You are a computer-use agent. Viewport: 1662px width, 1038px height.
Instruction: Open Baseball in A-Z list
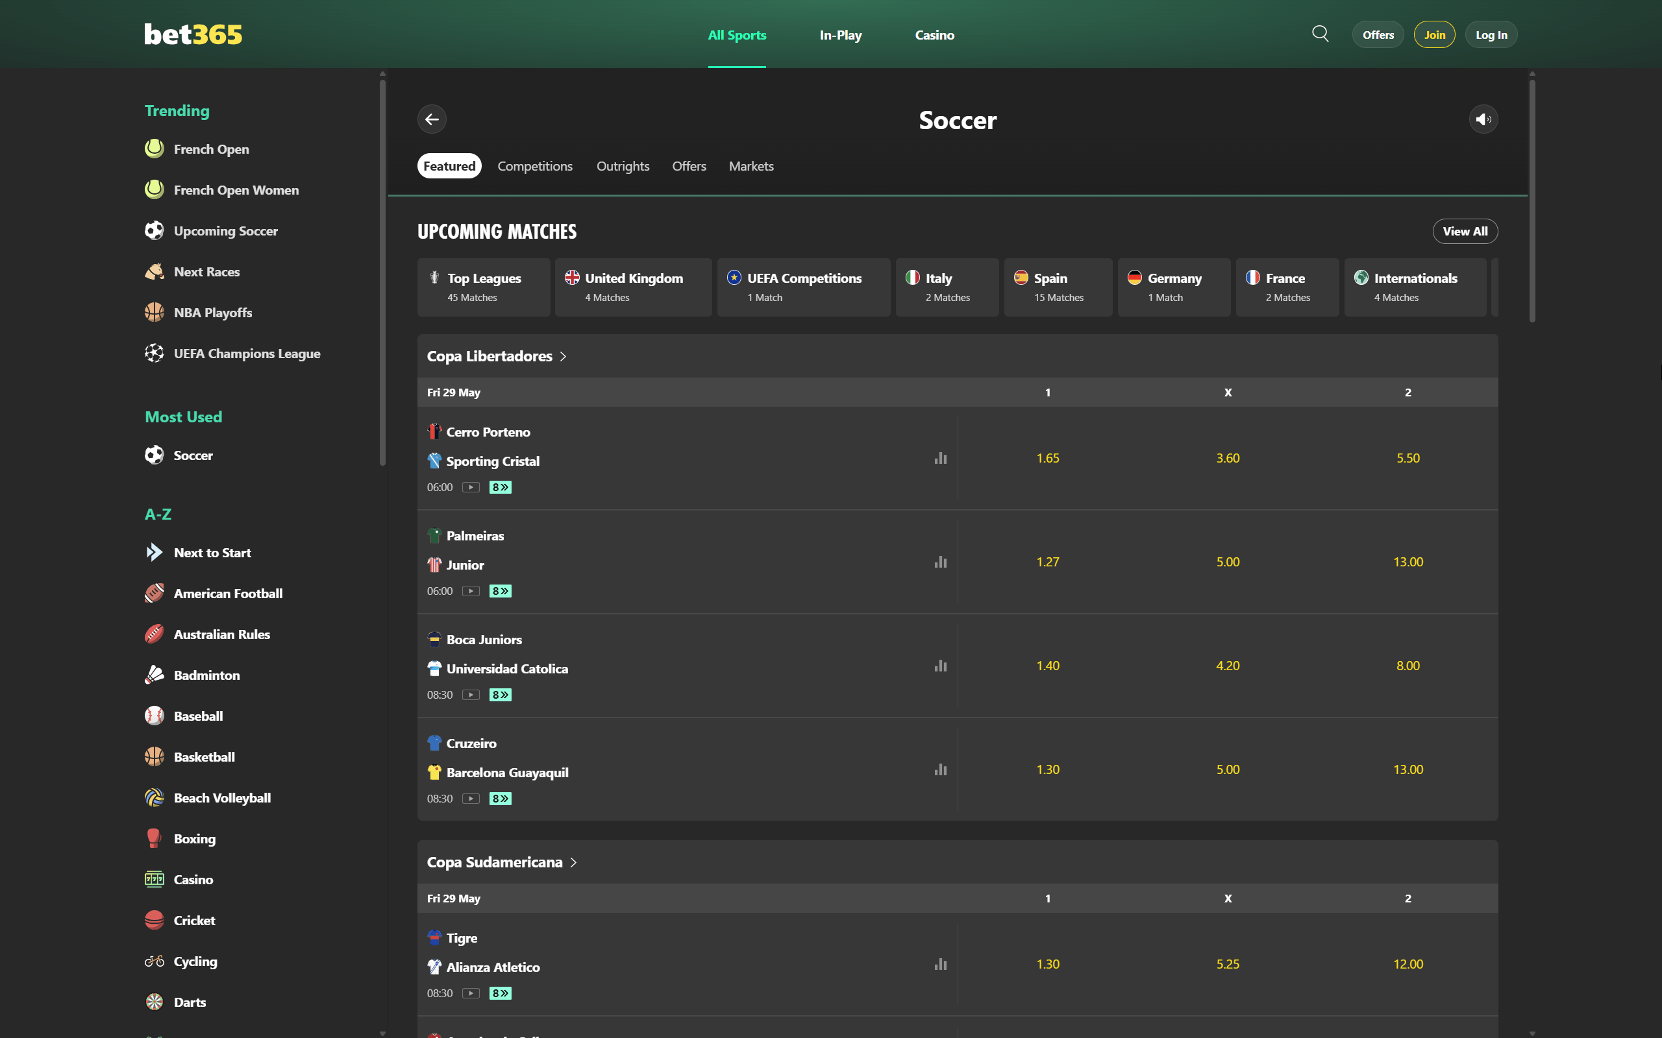[x=184, y=716]
